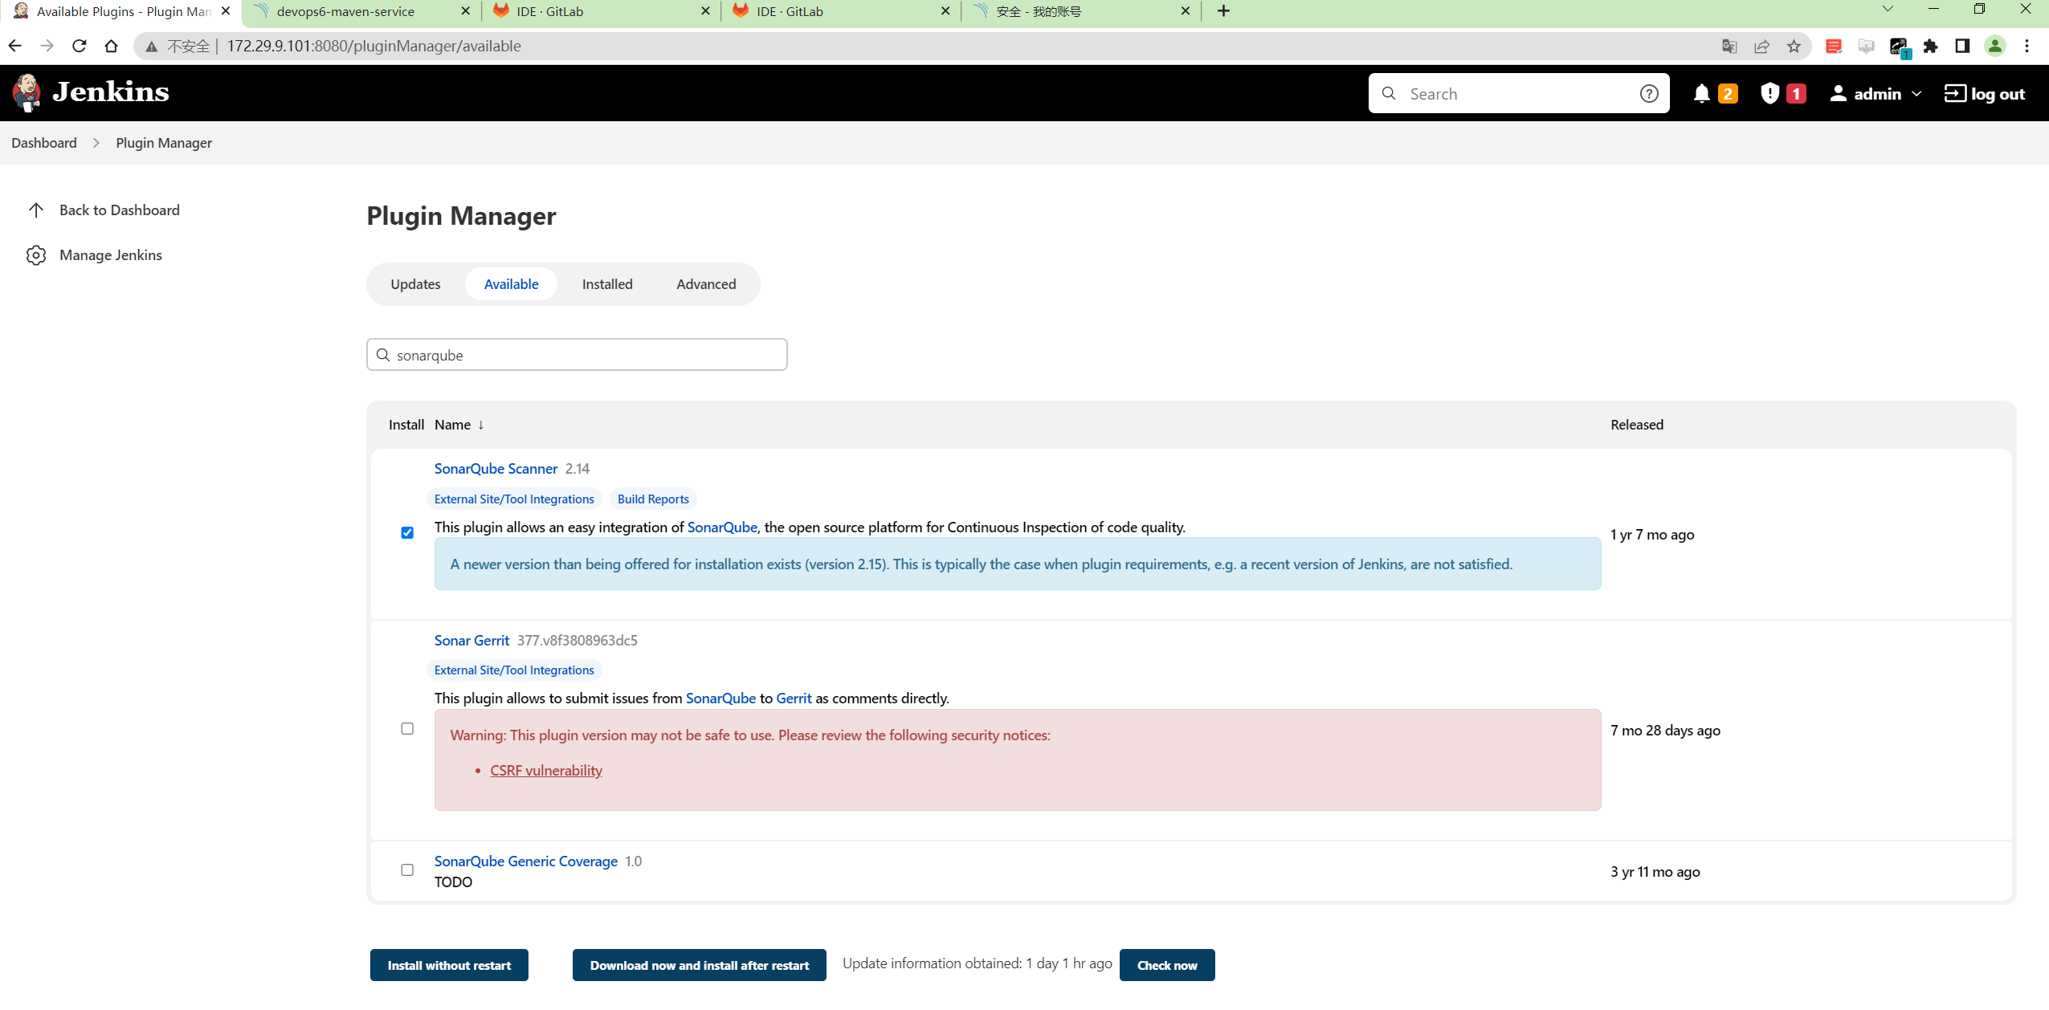Go back in browser history
The height and width of the screenshot is (1010, 2049).
click(15, 46)
